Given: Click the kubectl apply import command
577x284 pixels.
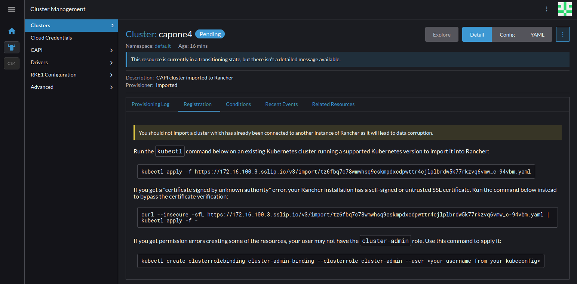Looking at the screenshot, I should [336, 172].
